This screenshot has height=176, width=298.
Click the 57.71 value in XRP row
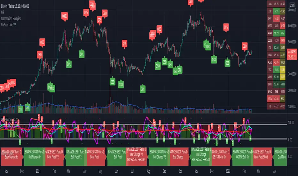(276, 11)
